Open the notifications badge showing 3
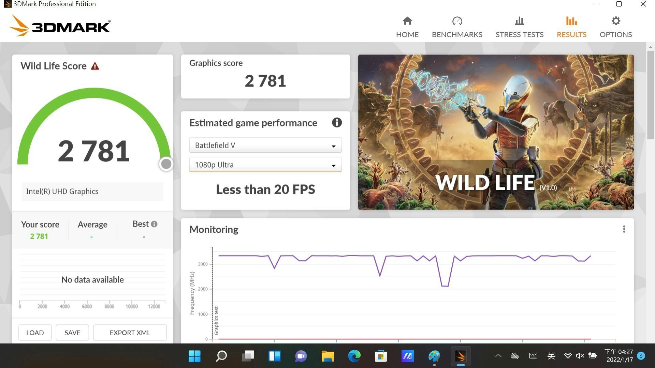Screen dimensions: 655x368 click(641, 356)
